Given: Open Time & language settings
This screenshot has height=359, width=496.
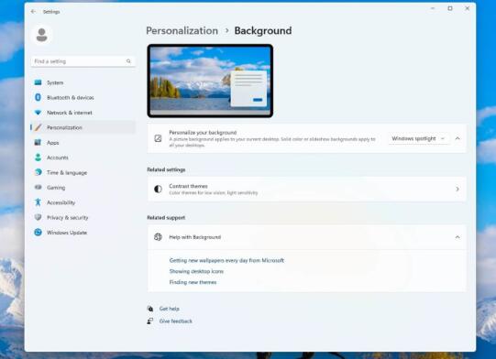Looking at the screenshot, I should [83, 172].
